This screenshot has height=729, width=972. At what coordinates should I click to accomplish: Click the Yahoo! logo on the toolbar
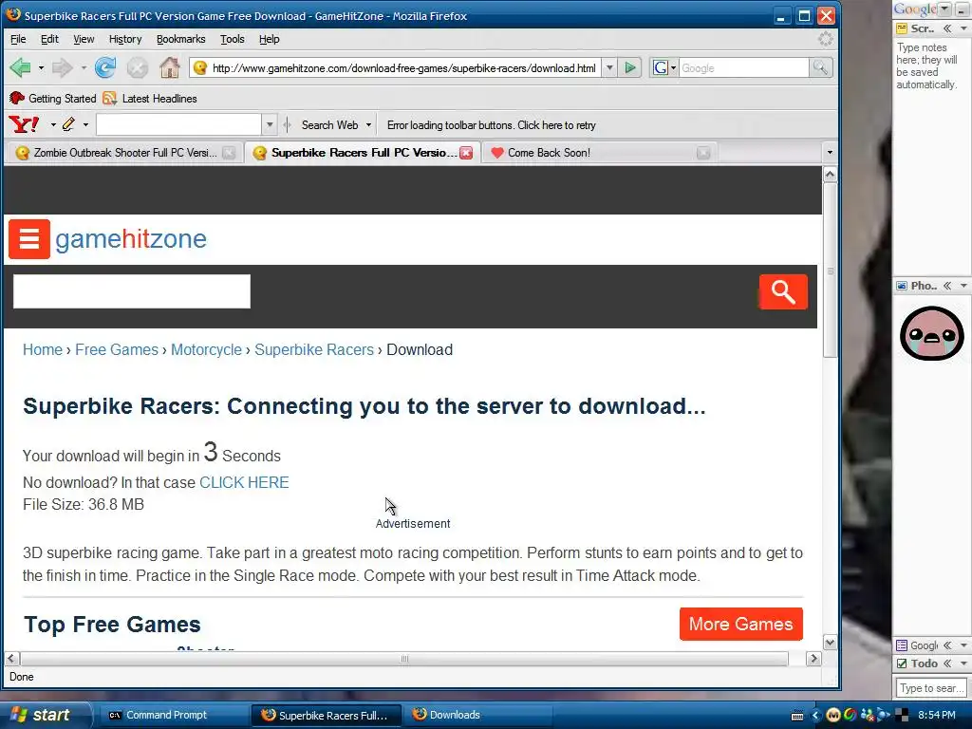click(x=24, y=124)
